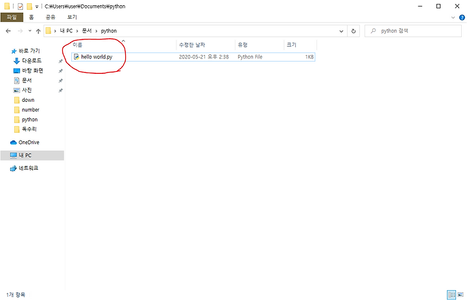Open 문서 in sidebar
Viewport: 467px width, 300px height.
click(x=27, y=80)
